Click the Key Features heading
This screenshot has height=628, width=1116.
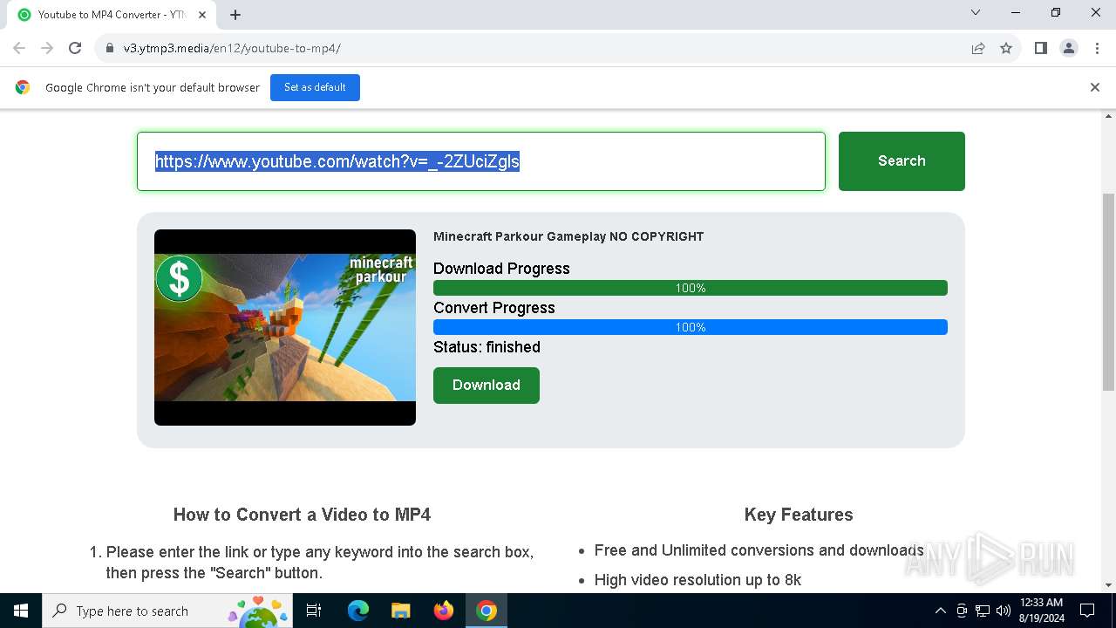click(799, 515)
